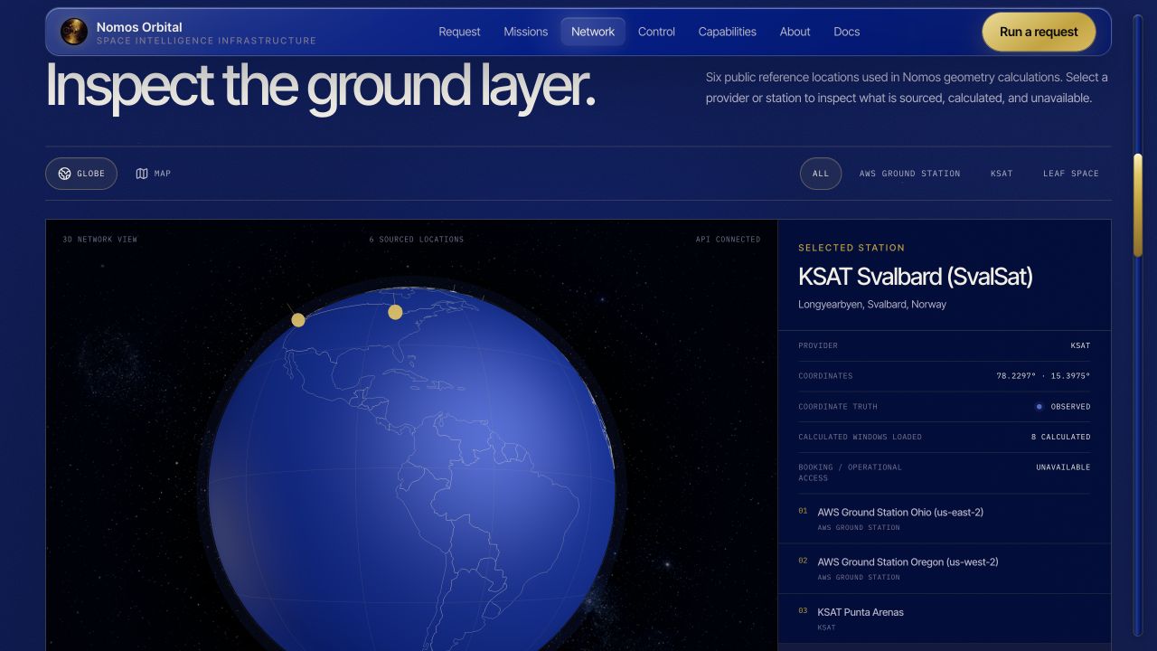Filter stations by KSAT provider chip
The image size is (1157, 651).
pos(1002,174)
